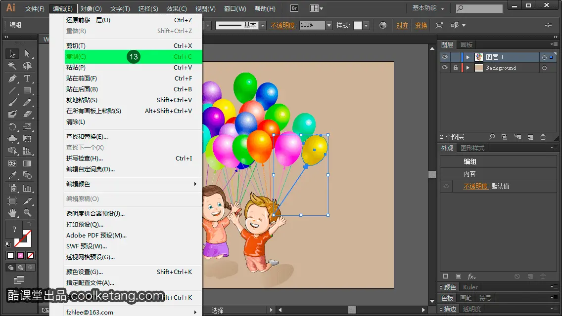Select the Magic Wand tool
This screenshot has width=562, height=316.
12,66
